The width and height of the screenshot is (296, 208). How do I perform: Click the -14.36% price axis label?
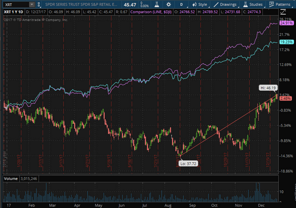(286, 156)
